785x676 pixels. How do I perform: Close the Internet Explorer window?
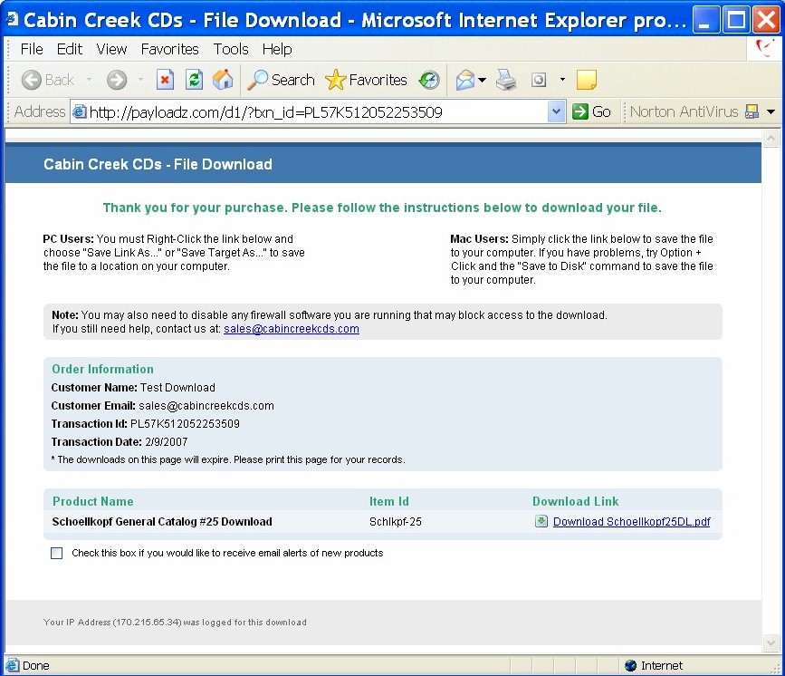click(x=767, y=20)
